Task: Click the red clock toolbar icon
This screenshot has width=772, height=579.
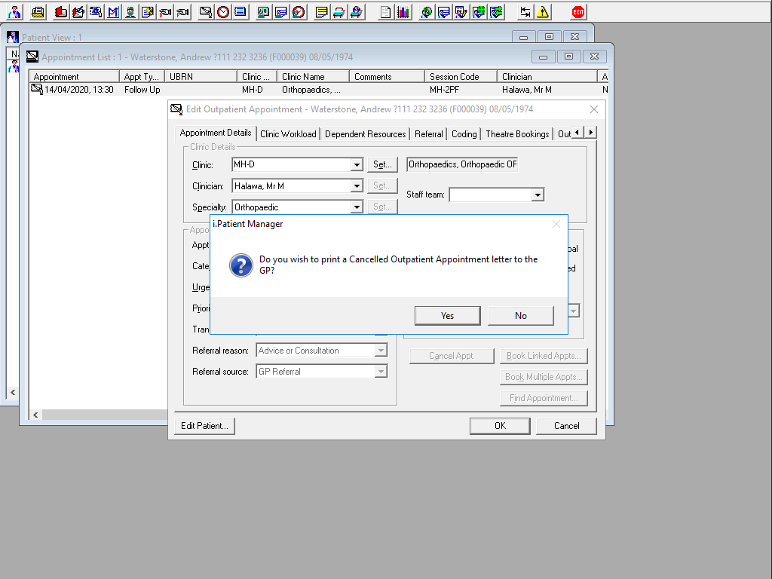Action: [x=223, y=12]
